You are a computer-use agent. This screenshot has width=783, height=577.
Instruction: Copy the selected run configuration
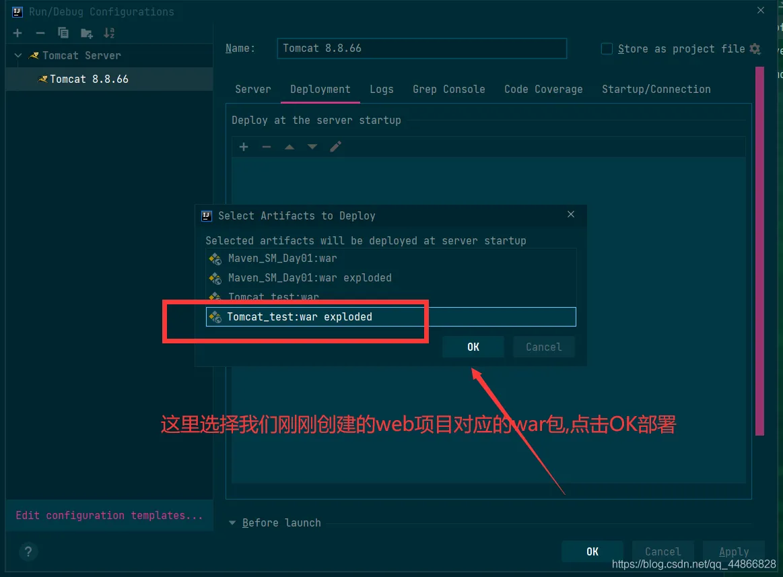63,33
